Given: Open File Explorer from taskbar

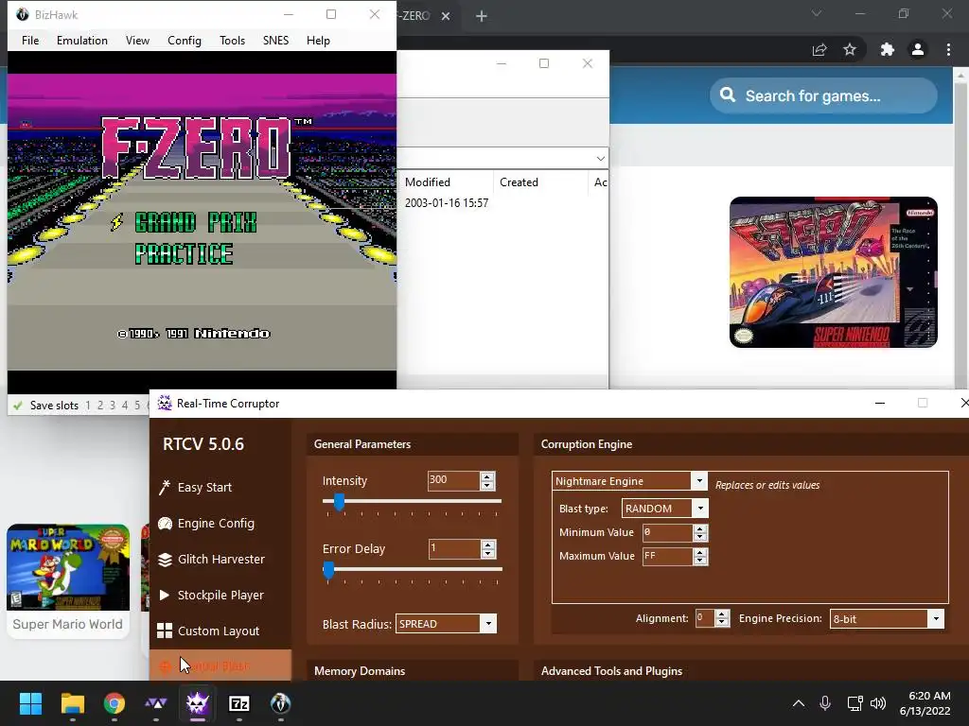Looking at the screenshot, I should pyautogui.click(x=72, y=703).
